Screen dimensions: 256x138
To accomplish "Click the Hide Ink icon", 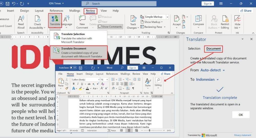I will coord(237,19).
